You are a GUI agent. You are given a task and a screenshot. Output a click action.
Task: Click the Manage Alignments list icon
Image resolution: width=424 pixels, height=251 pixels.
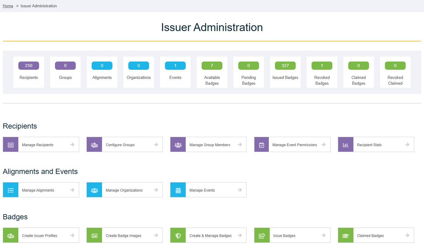pos(10,189)
